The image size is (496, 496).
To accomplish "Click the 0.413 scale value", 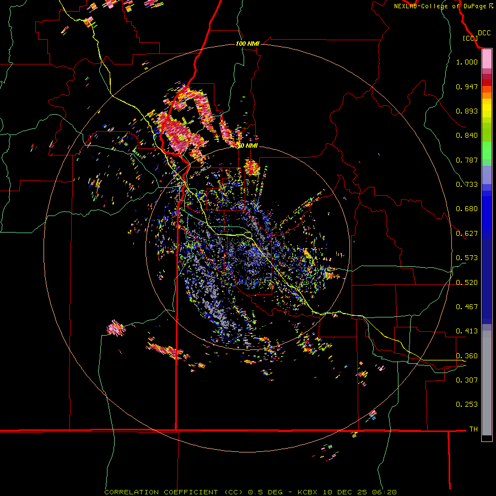I will coord(467,331).
